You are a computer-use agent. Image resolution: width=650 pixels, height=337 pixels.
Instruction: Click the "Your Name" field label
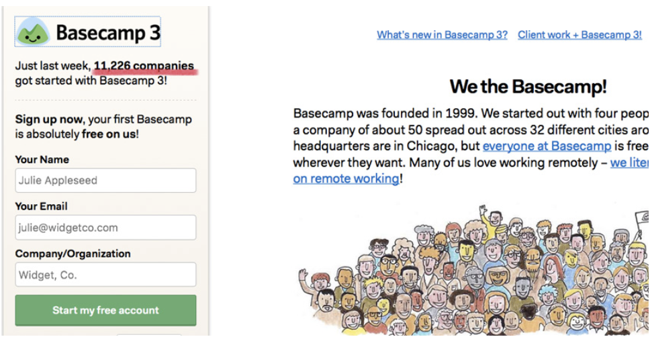click(42, 160)
